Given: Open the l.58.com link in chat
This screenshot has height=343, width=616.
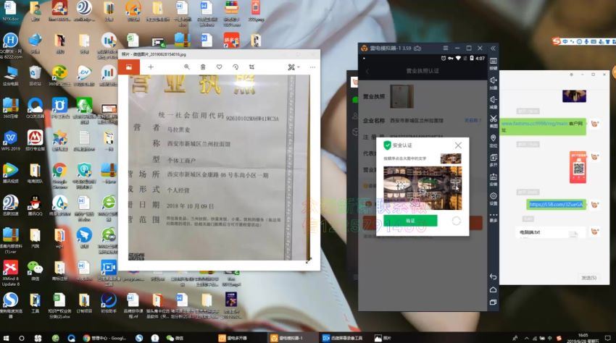Looking at the screenshot, I should coord(557,205).
